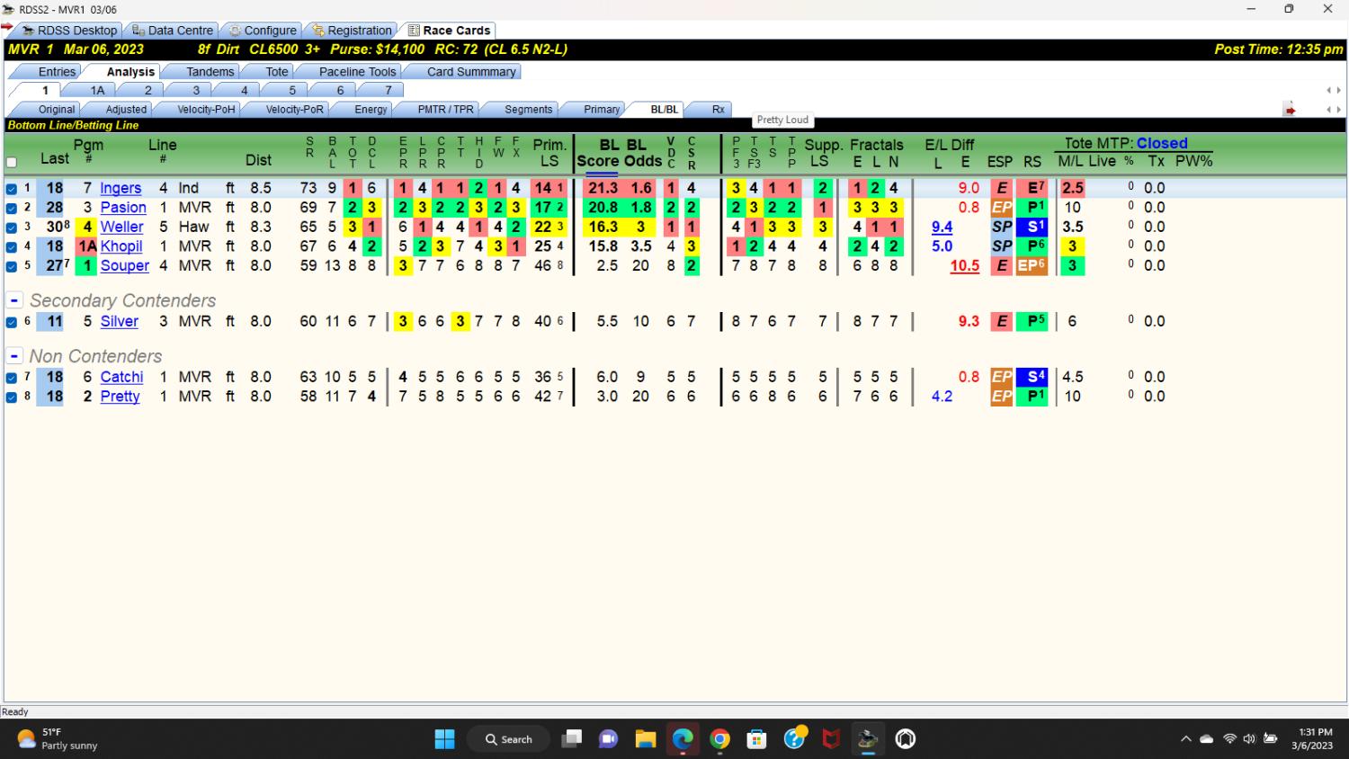Screen dimensions: 1349x759
Task: Switch to the Data Centre tab
Action: click(x=173, y=31)
